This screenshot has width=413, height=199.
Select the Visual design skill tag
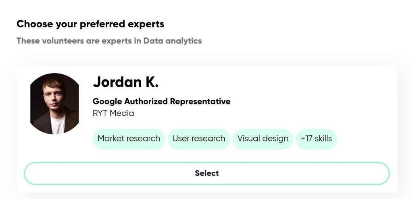pos(263,139)
